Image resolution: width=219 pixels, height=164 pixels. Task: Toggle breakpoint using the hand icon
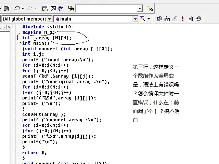click(198, 19)
